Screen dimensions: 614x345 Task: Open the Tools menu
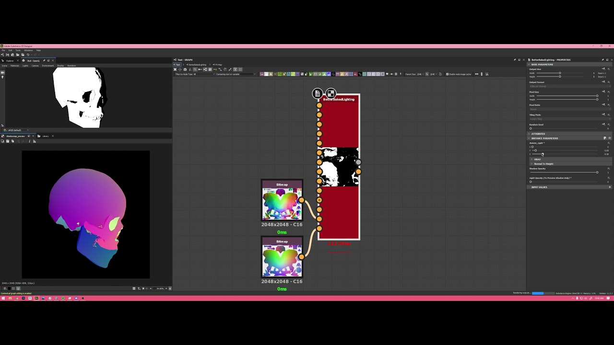18,50
